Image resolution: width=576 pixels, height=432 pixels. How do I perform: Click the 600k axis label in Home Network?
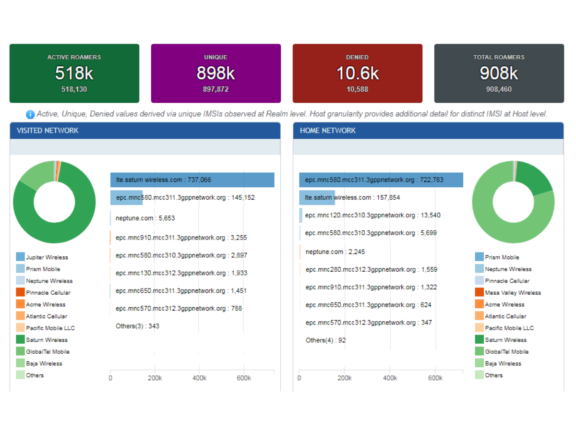435,378
